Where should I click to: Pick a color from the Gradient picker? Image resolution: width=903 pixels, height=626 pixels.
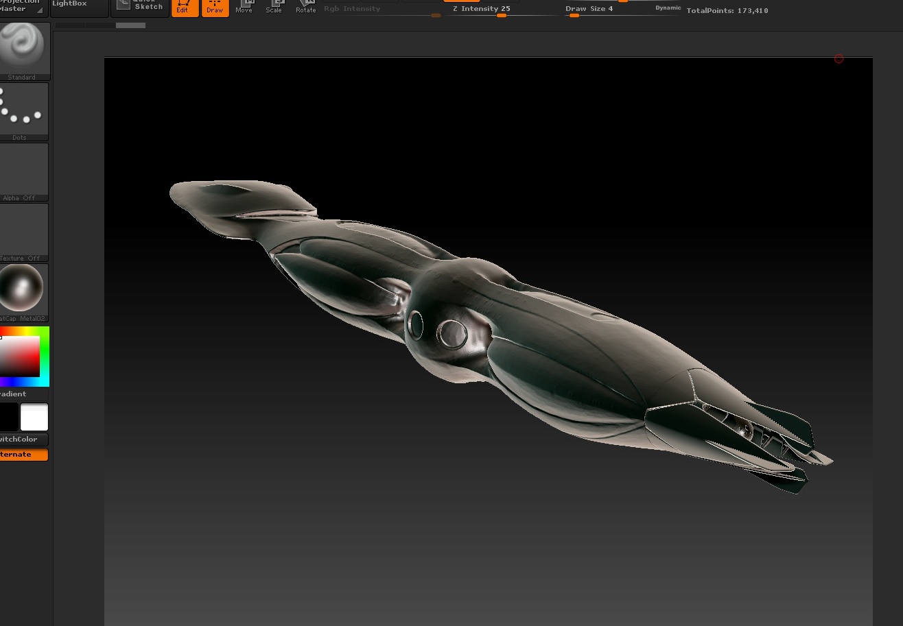23,355
